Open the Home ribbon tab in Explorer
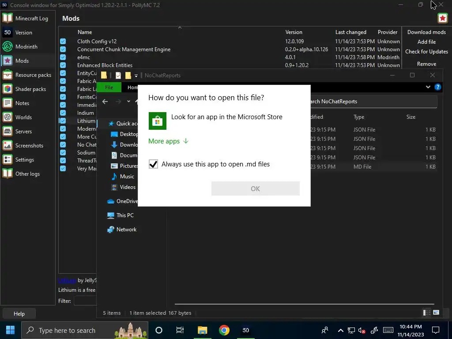 click(x=132, y=87)
